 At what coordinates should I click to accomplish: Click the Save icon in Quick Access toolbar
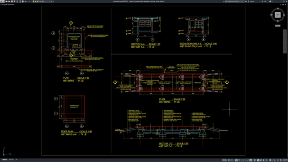(12, 1)
